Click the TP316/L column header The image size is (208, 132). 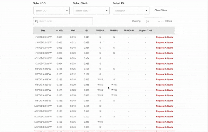pos(114,31)
